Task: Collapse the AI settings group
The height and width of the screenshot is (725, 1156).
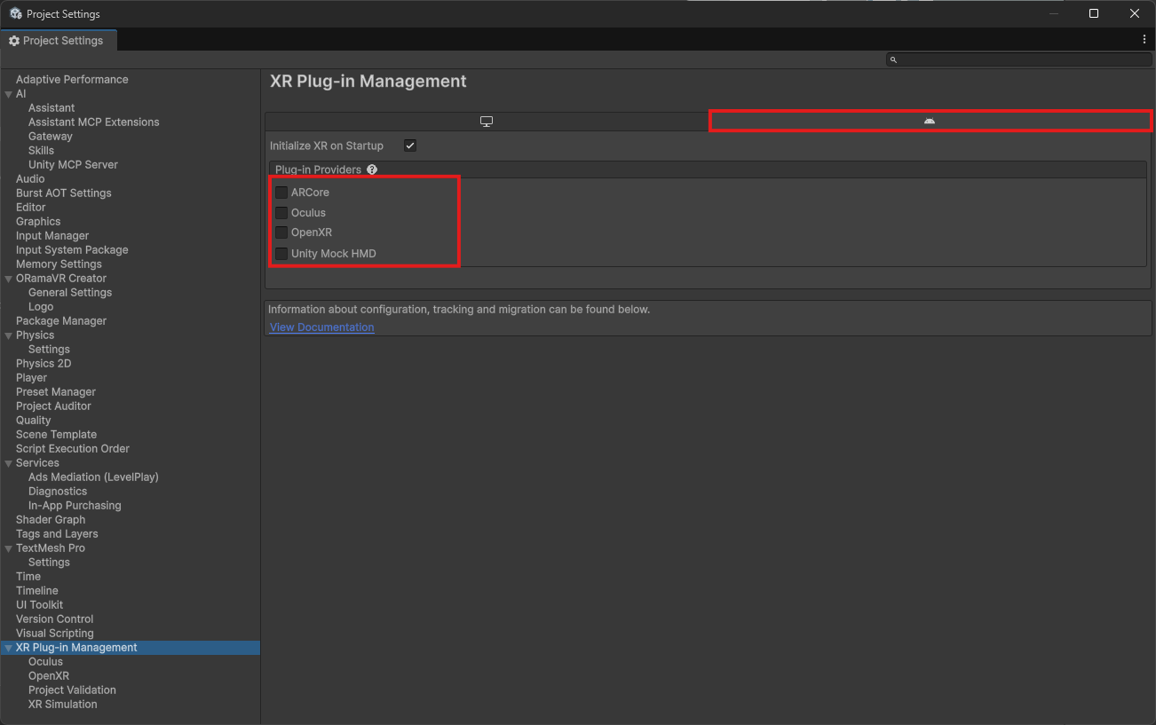Action: tap(9, 94)
